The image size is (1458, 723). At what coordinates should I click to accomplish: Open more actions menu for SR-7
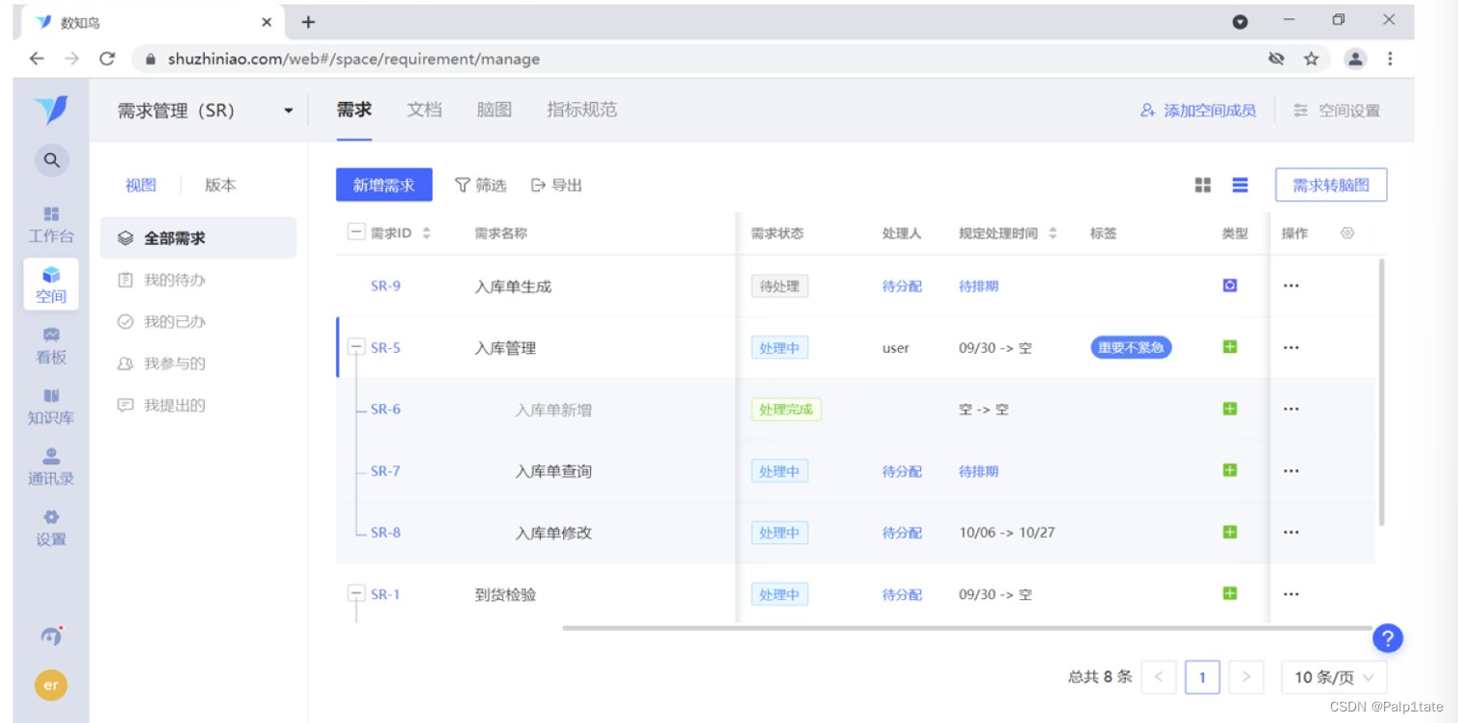[x=1292, y=470]
